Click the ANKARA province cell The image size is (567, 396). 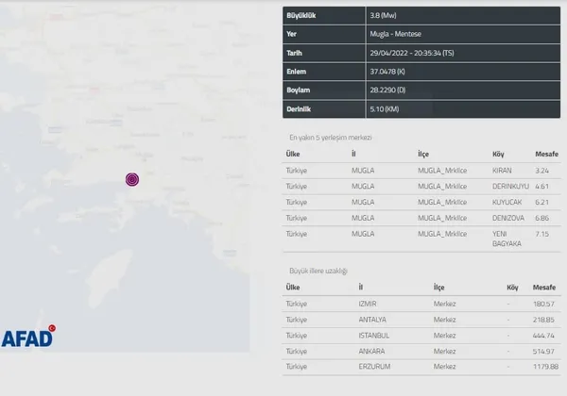pos(371,352)
